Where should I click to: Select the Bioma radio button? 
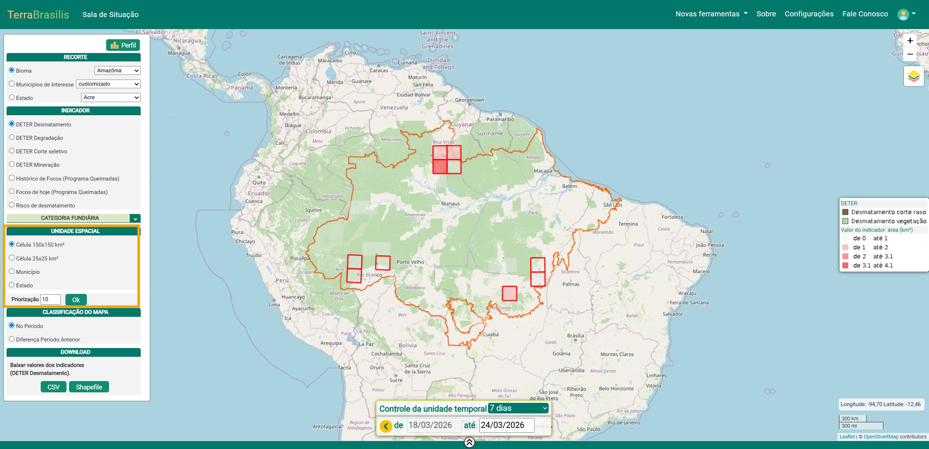[x=12, y=70]
